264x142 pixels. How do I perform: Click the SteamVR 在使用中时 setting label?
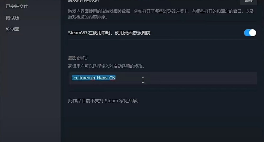coord(109,33)
